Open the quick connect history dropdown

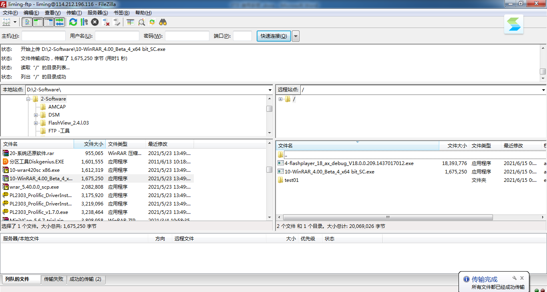[296, 36]
